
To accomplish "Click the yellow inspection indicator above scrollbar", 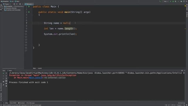I will click(x=185, y=6).
